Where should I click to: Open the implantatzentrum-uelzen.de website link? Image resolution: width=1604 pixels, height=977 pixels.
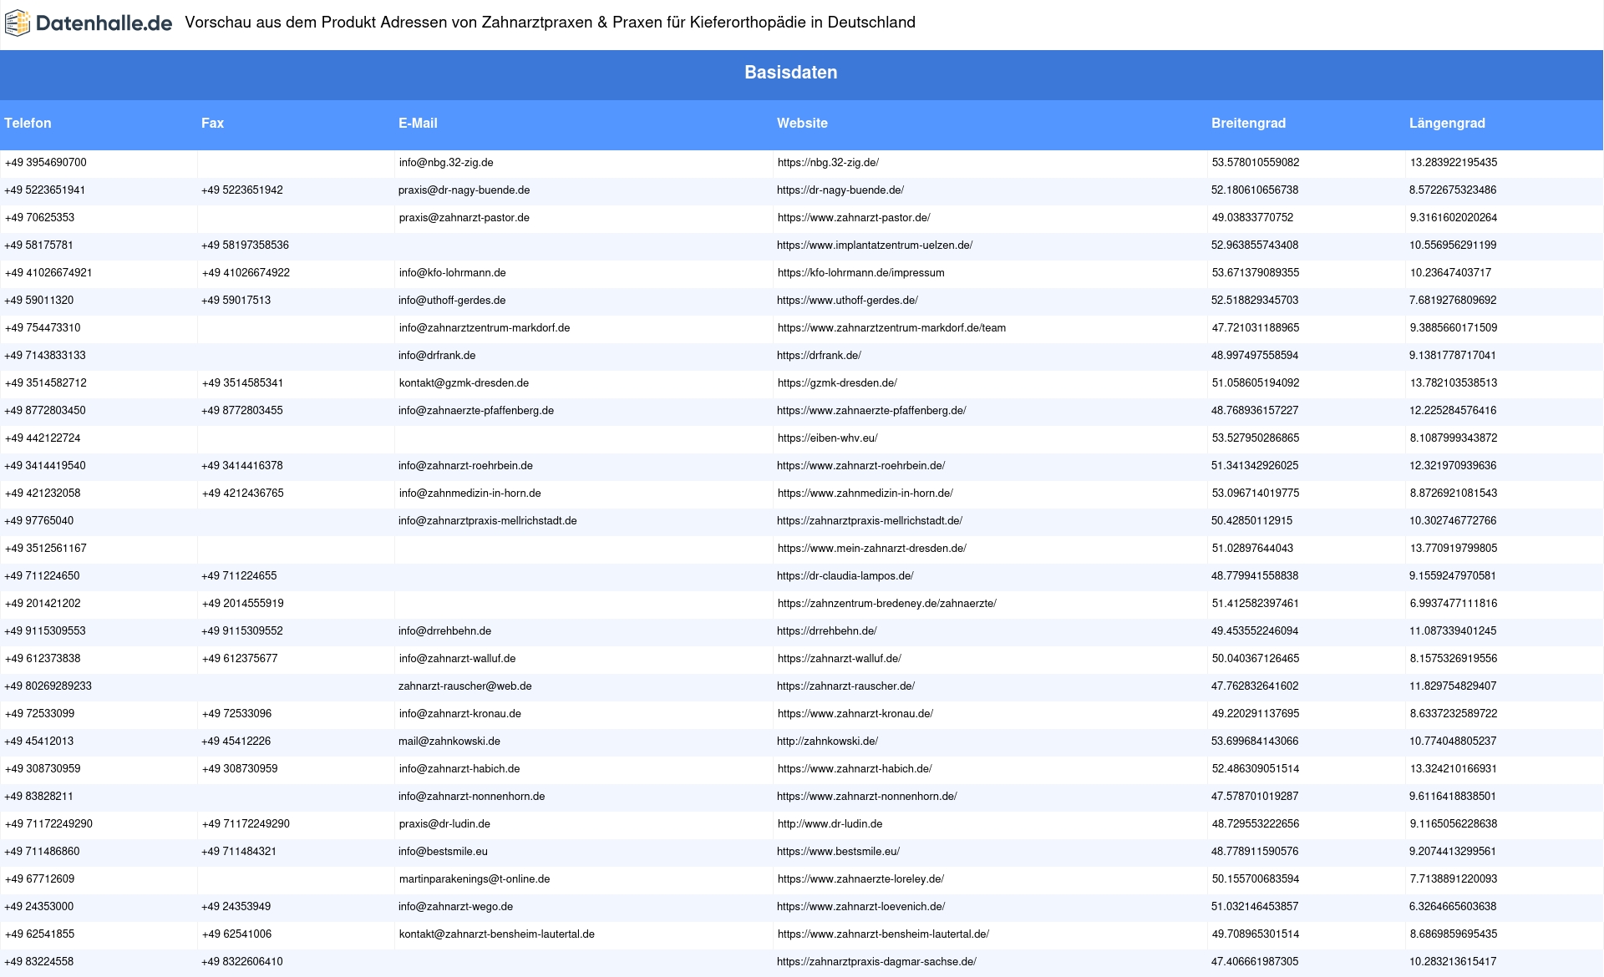875,246
